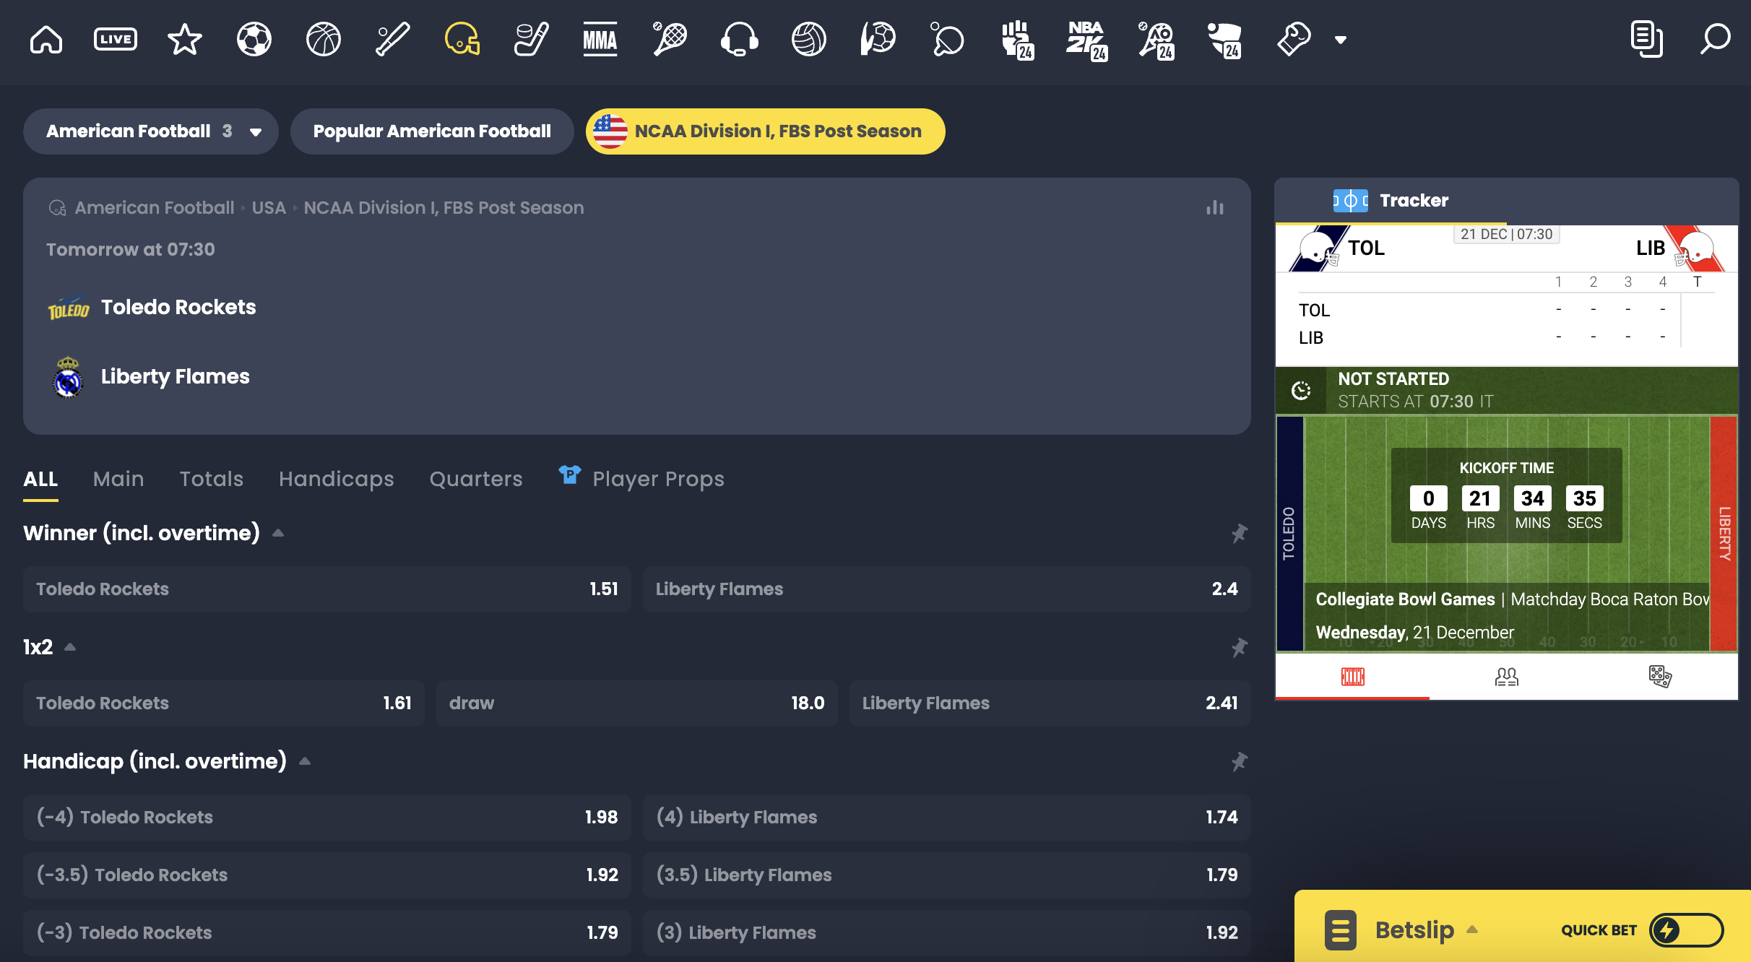This screenshot has height=962, width=1751.
Task: Click the Live betting icon
Action: click(115, 38)
